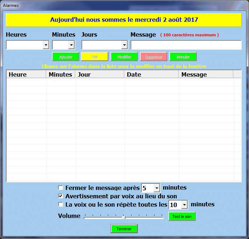Open the Heures dropdown
The height and width of the screenshot is (239, 249).
[x=46, y=45]
